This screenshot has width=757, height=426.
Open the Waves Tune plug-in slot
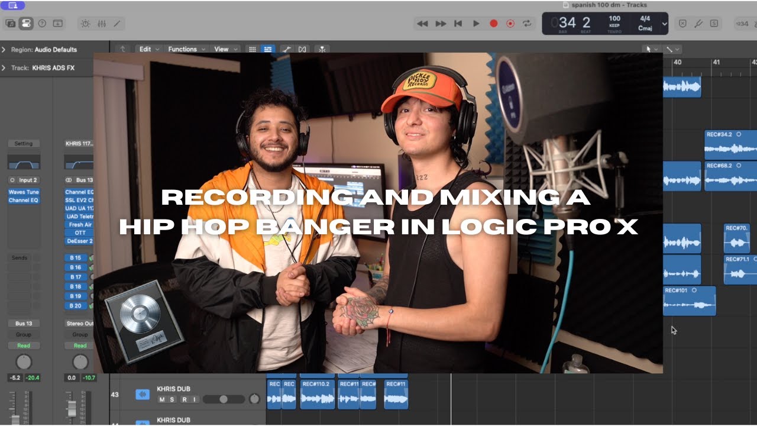24,192
